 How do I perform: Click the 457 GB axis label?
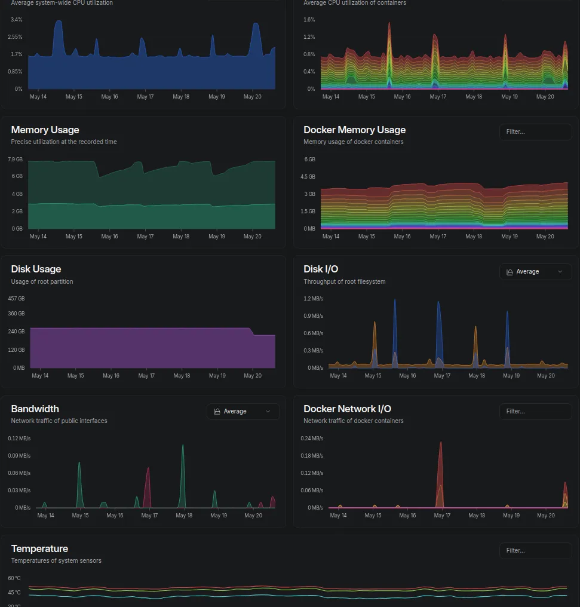pos(16,299)
